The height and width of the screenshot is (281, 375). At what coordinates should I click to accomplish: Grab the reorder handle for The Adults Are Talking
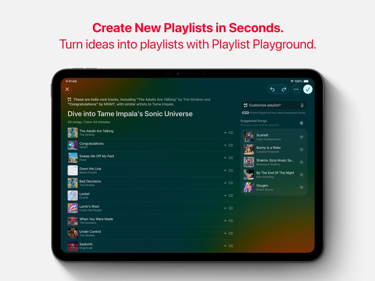pyautogui.click(x=231, y=133)
